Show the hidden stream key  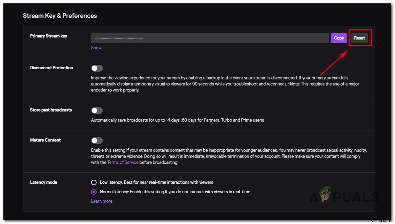click(96, 48)
